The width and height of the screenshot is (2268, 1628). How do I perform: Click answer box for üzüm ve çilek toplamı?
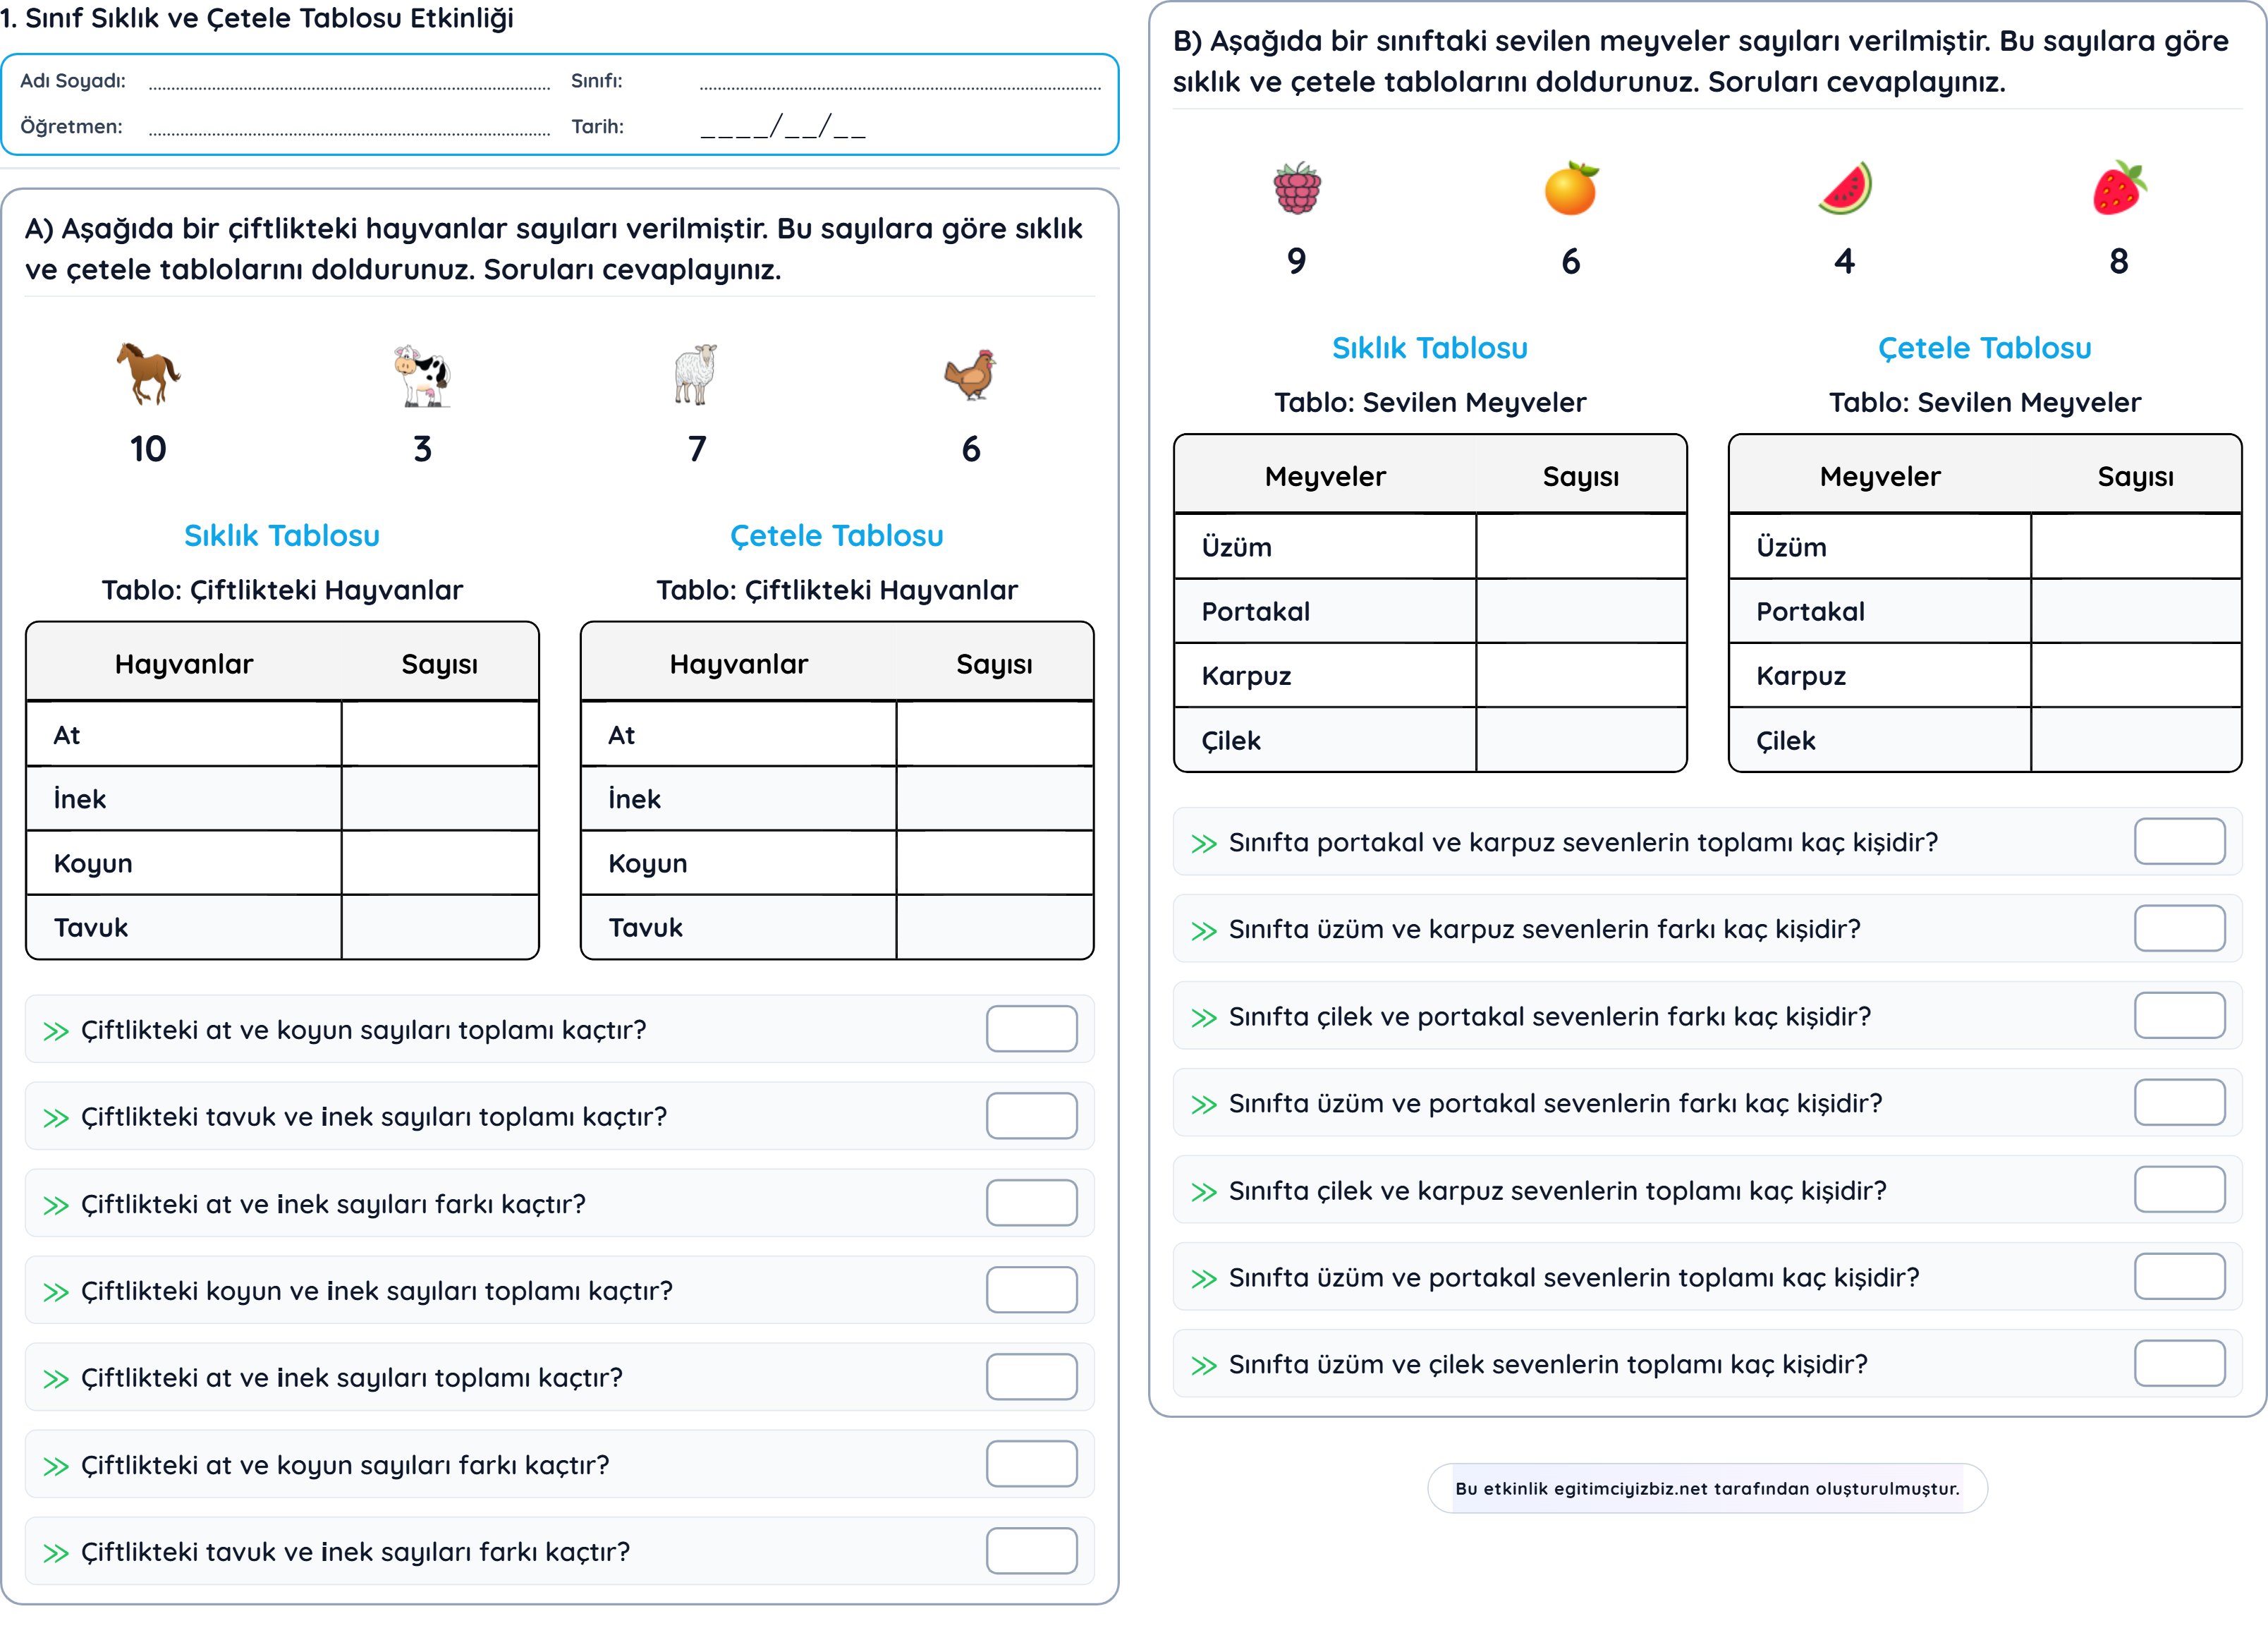point(2179,1363)
